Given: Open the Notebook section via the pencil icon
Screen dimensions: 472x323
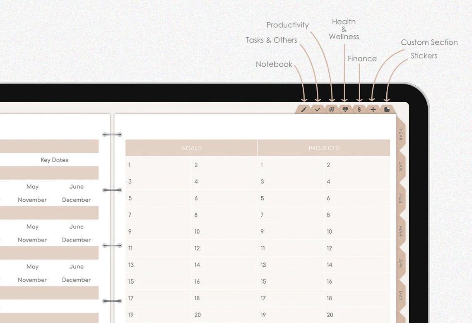Looking at the screenshot, I should [x=304, y=109].
